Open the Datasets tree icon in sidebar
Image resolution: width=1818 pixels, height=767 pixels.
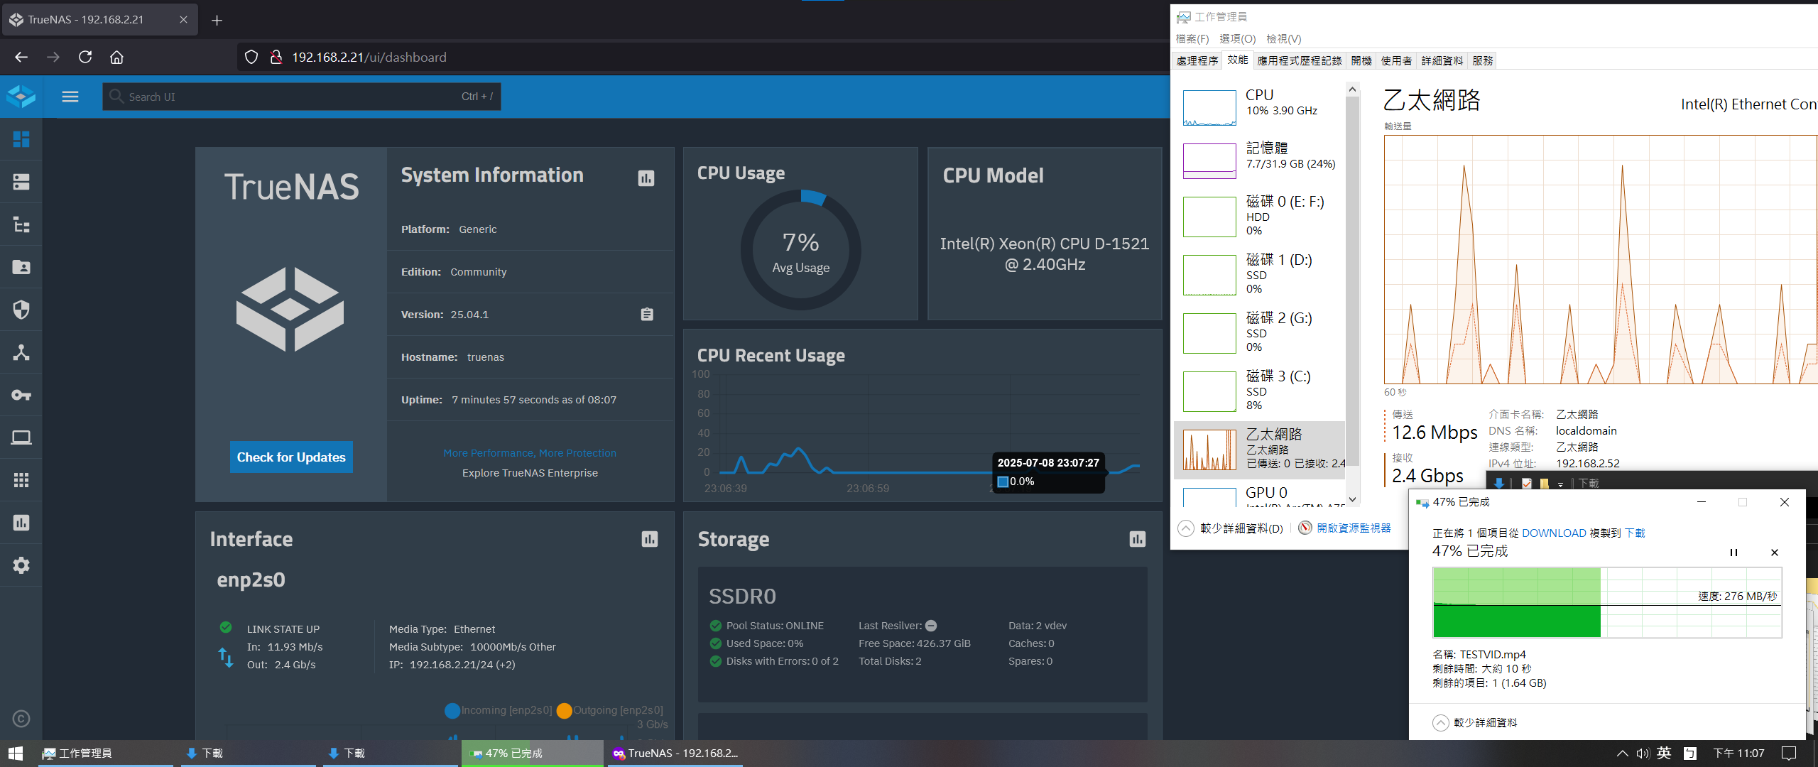[21, 224]
